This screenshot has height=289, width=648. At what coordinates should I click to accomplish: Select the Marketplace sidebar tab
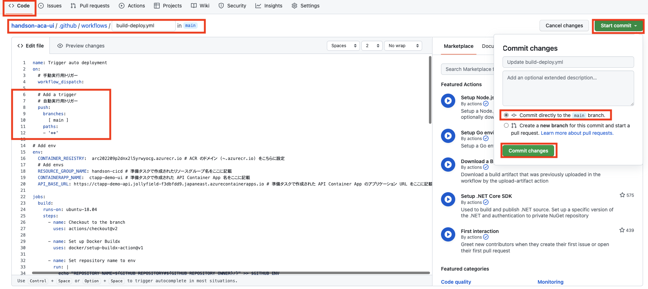coord(458,46)
